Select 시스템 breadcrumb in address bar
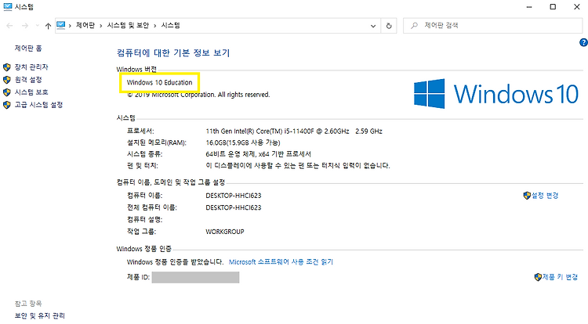588x324 pixels. click(171, 25)
